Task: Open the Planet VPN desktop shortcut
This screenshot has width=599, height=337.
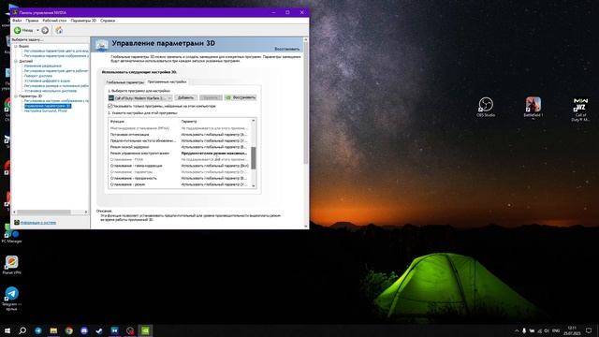Action: tap(11, 265)
